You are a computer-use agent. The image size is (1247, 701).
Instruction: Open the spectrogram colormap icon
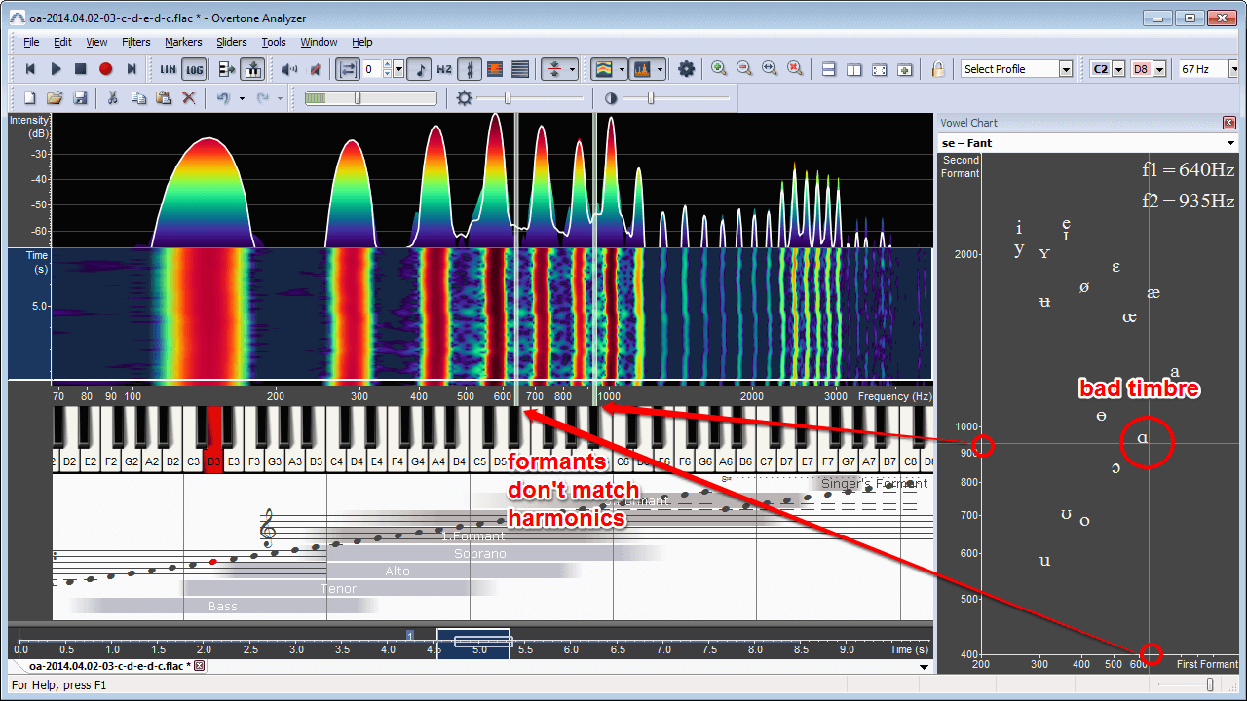tap(602, 69)
